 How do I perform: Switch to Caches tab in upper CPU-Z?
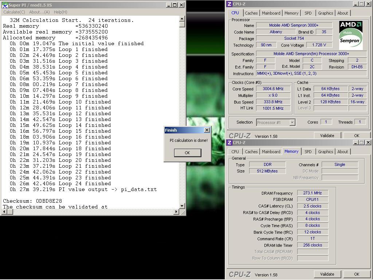[251, 13]
